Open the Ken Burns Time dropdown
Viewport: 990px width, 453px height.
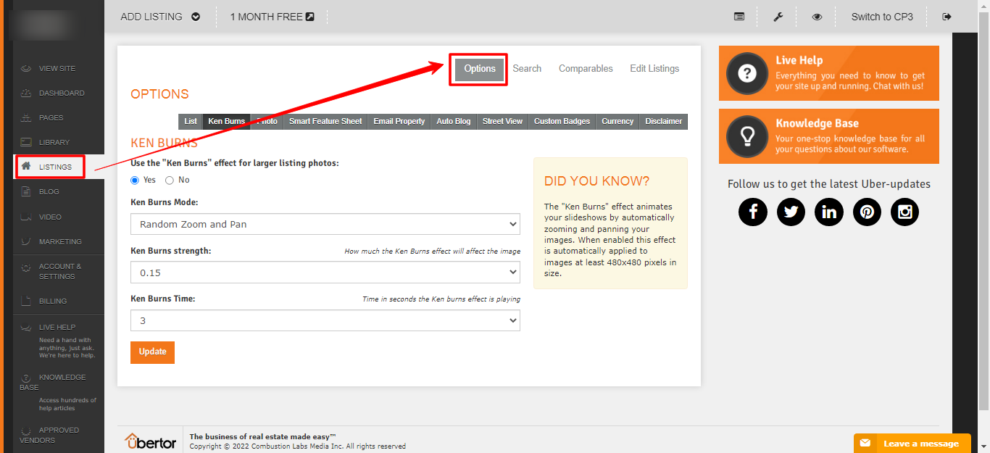coord(325,320)
